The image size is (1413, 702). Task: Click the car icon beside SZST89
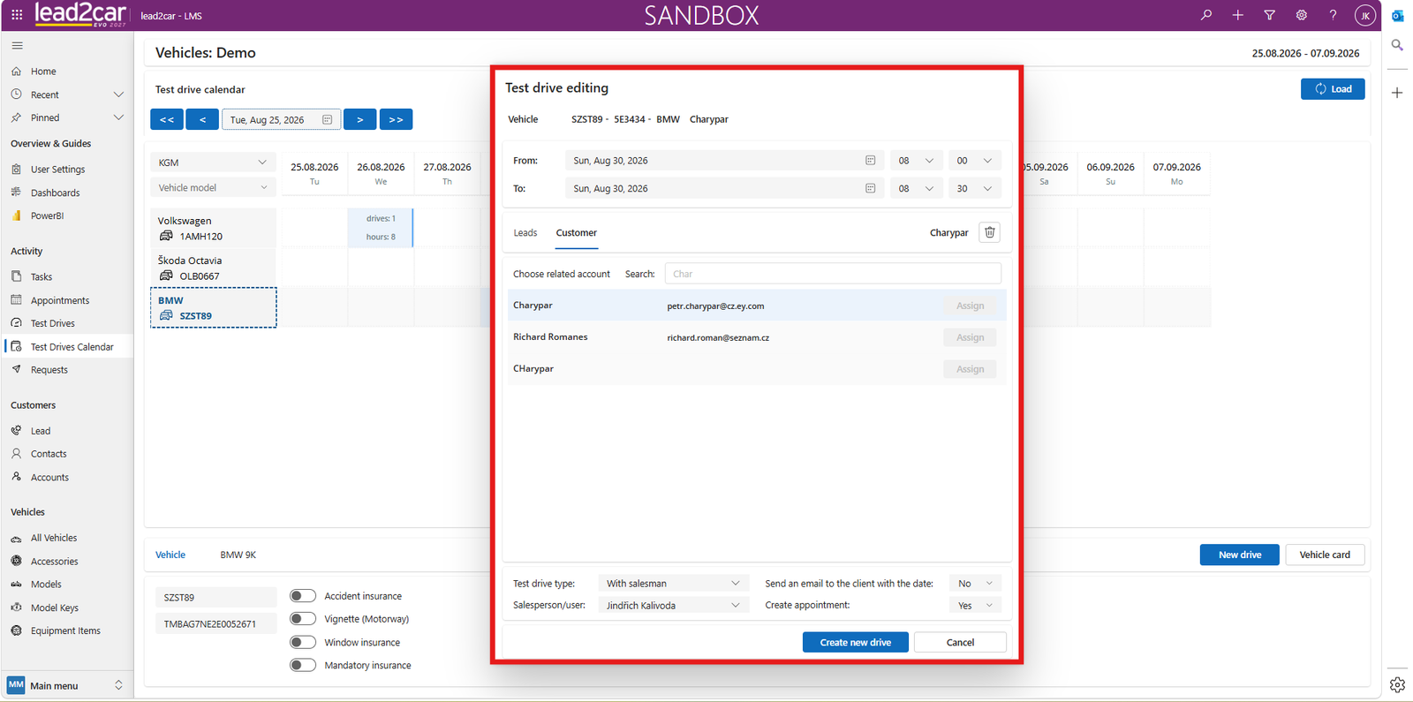[166, 315]
